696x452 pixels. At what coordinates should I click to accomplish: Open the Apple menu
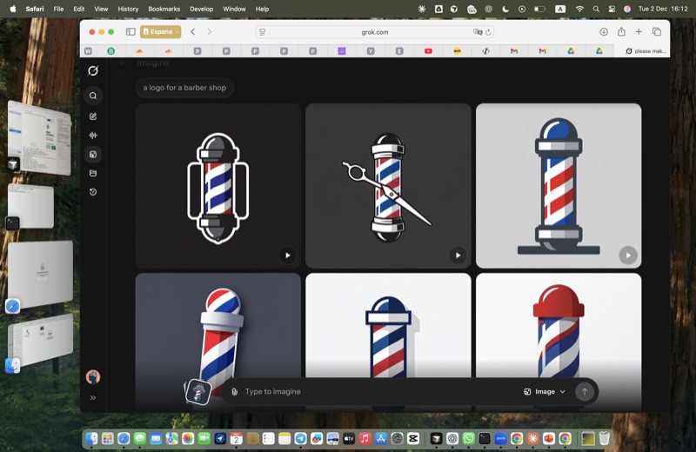click(13, 9)
